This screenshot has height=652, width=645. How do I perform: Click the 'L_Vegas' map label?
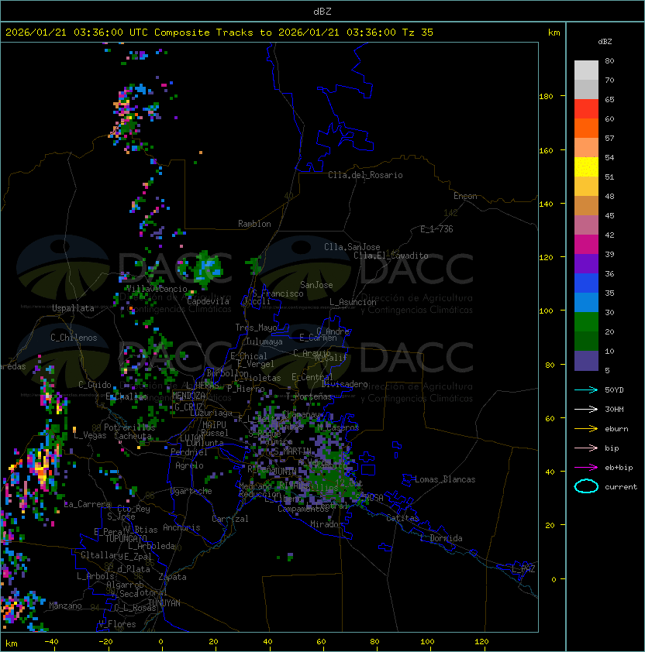[x=90, y=435]
